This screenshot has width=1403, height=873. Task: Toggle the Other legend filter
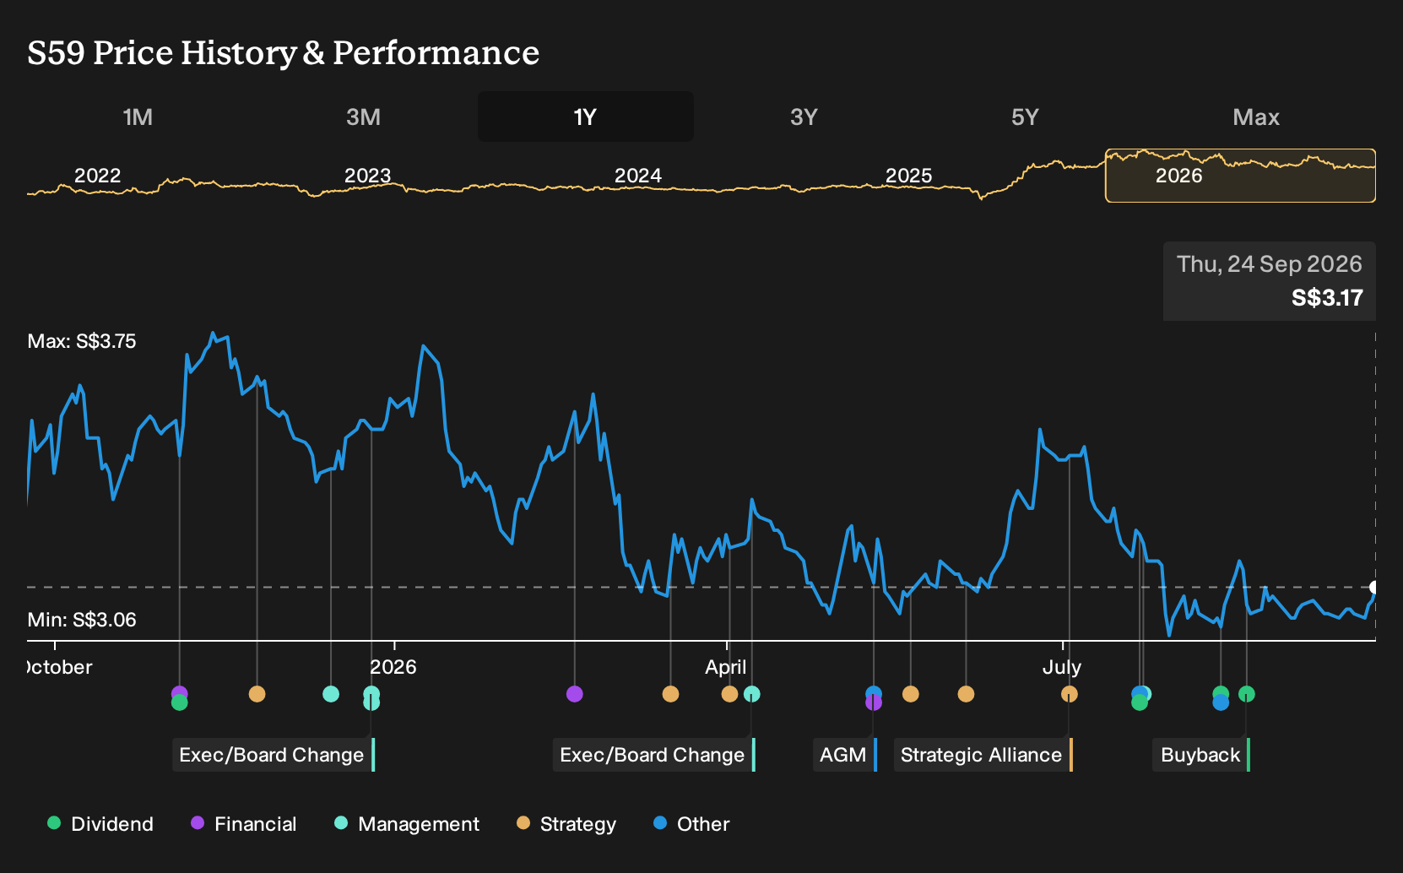click(x=691, y=823)
